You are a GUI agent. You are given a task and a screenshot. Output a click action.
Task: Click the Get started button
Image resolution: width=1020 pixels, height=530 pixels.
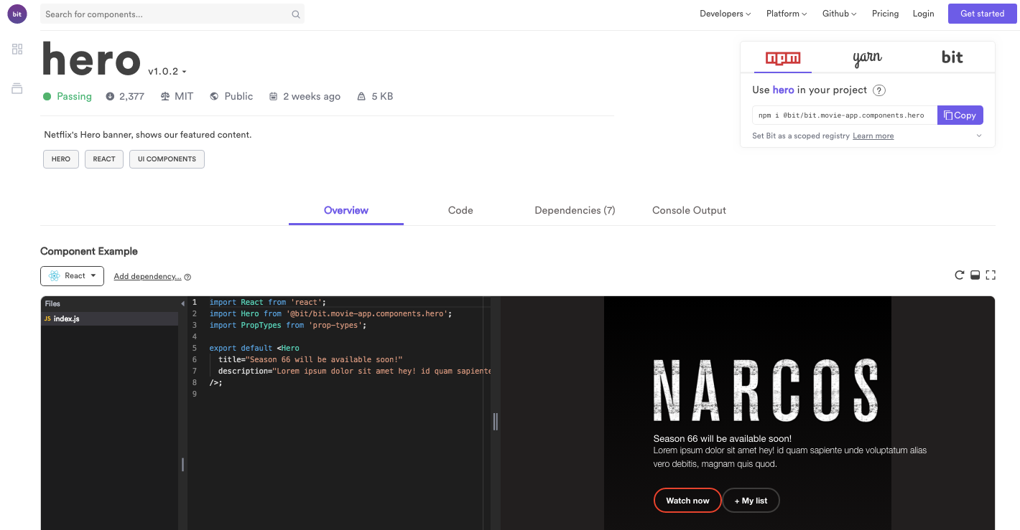(x=982, y=13)
